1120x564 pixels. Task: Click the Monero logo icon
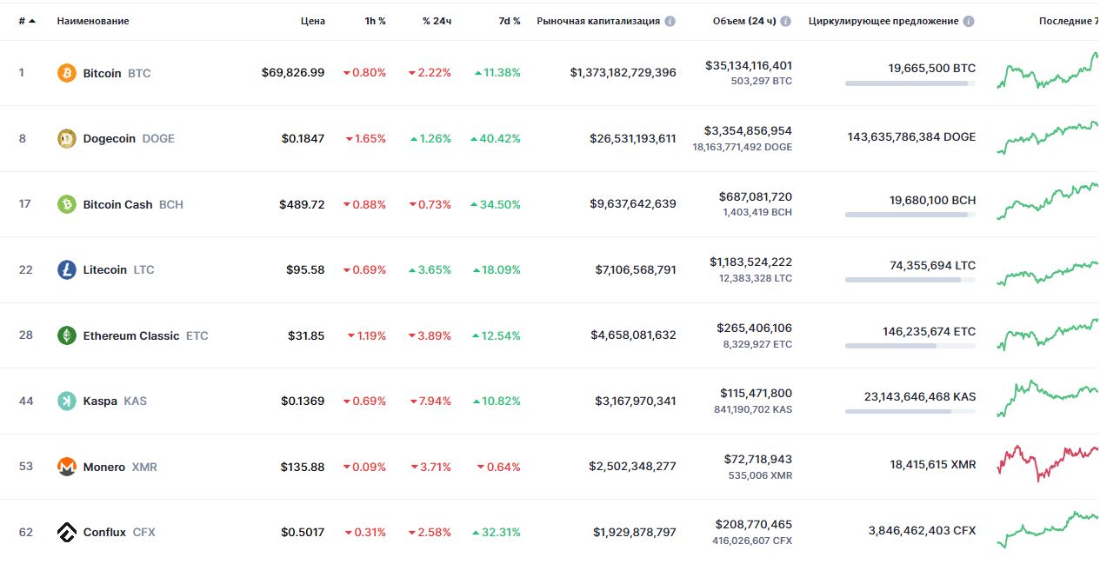67,467
